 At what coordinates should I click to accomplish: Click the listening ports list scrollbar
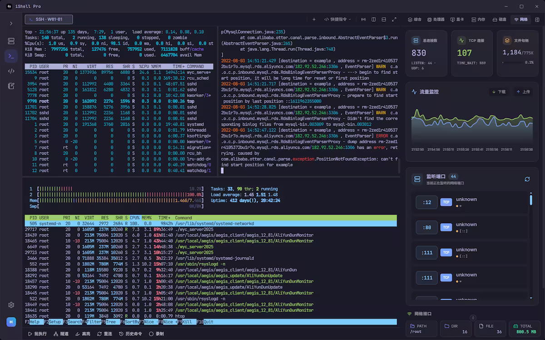point(531,199)
